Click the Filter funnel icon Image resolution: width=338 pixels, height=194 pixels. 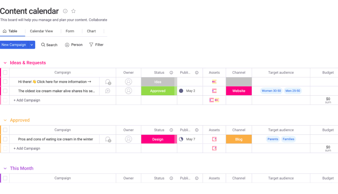[91, 45]
